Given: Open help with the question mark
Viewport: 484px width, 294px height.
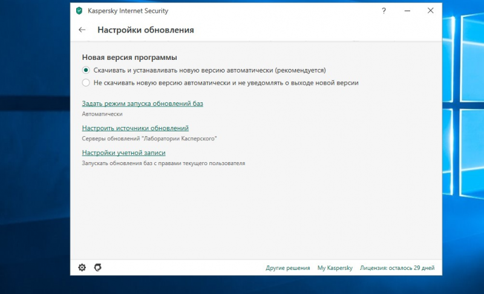Looking at the screenshot, I should point(384,11).
